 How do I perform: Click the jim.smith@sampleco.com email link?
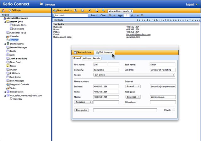138,34
